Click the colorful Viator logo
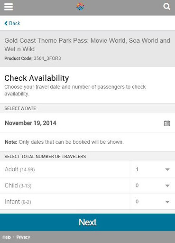This screenshot has width=175, height=243. pos(81,7)
